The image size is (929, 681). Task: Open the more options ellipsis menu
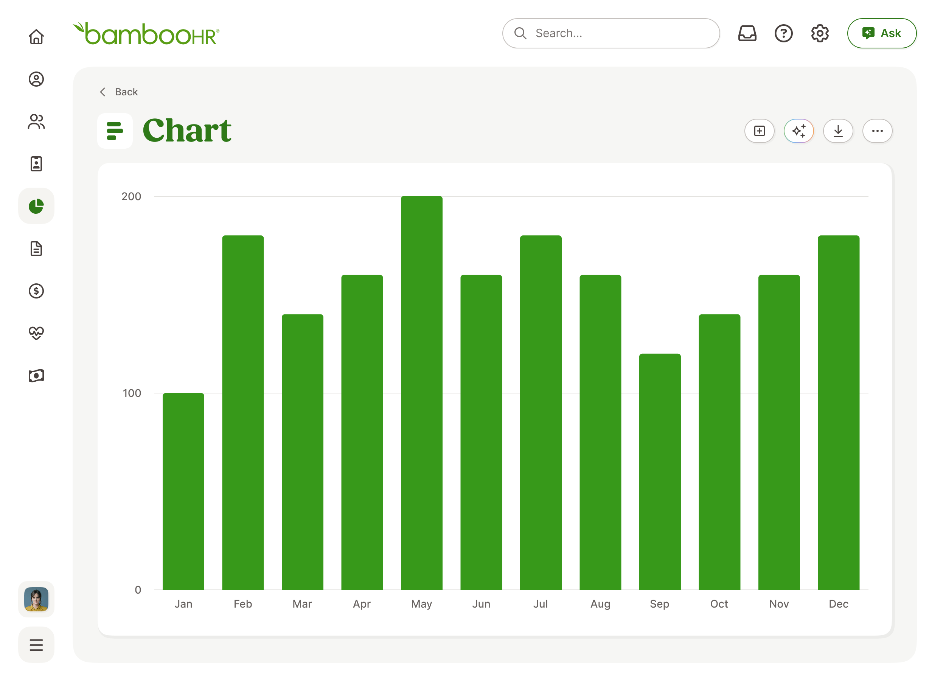point(878,131)
